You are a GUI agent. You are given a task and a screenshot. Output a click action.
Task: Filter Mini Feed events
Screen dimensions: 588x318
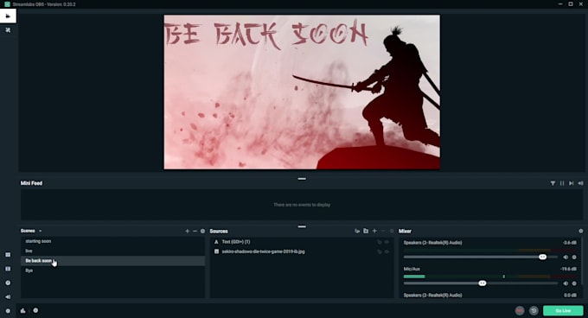click(553, 183)
